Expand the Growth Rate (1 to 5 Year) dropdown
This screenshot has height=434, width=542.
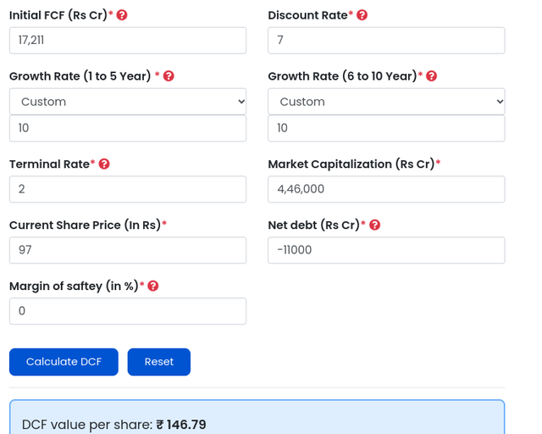(x=128, y=102)
